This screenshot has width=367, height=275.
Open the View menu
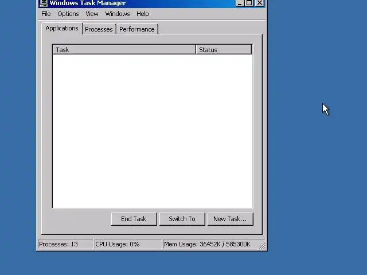[92, 14]
